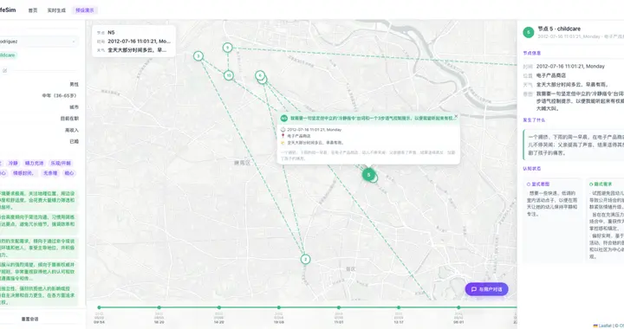Click the timeline marker at 08:01
The height and width of the screenshot is (329, 624).
(458, 307)
